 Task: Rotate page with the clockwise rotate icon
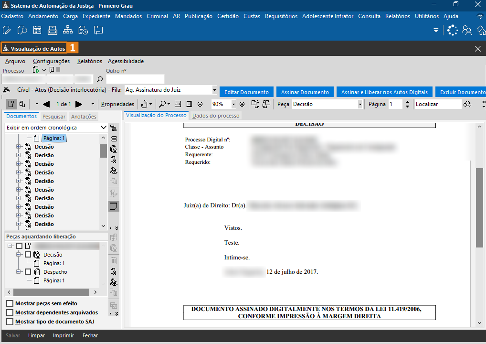[x=255, y=104]
